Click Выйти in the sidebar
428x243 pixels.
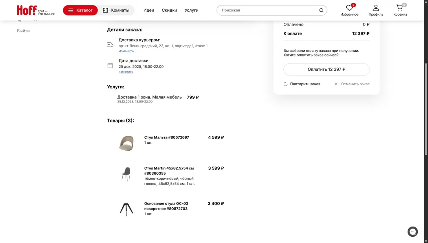tap(23, 31)
